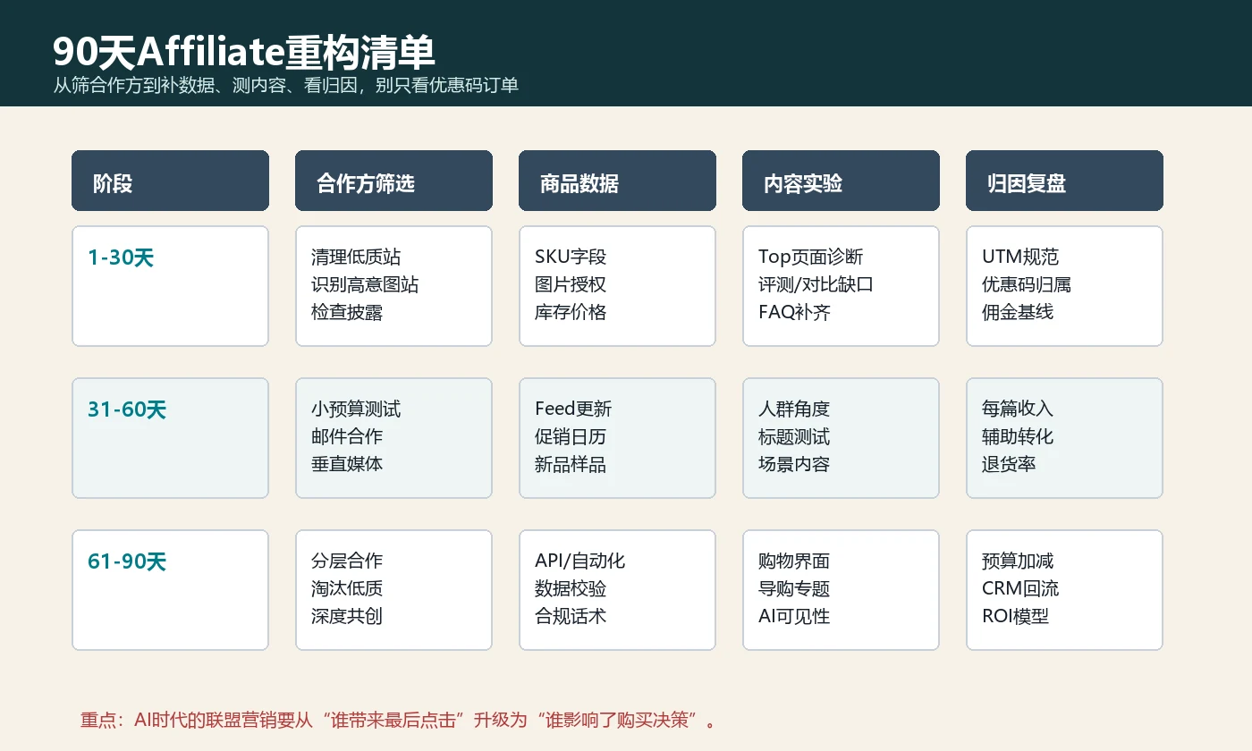
Task: Click the text 预算加减
Action: pos(1018,561)
